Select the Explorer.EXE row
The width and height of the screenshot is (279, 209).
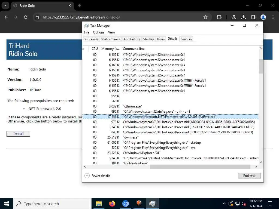pyautogui.click(x=171, y=153)
